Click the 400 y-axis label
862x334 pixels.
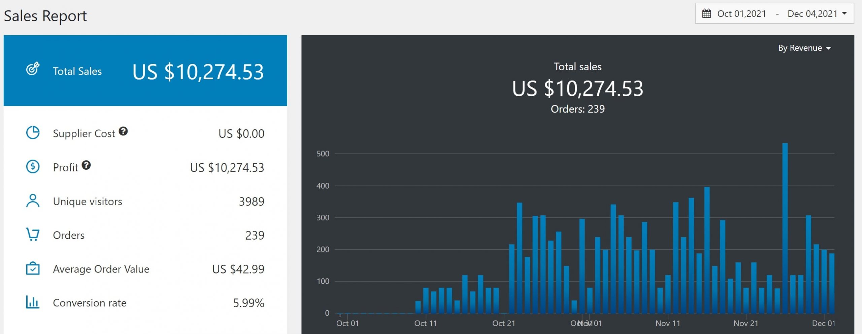pyautogui.click(x=323, y=186)
